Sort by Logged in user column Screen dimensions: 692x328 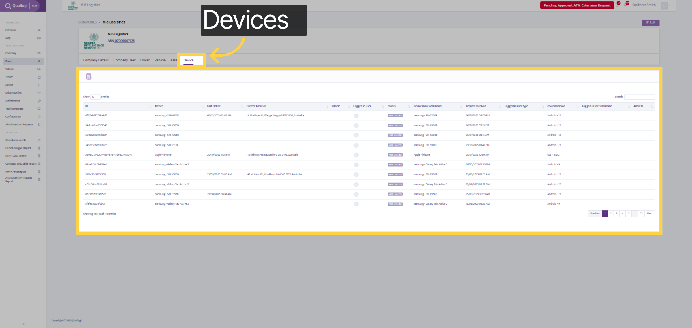pos(369,106)
